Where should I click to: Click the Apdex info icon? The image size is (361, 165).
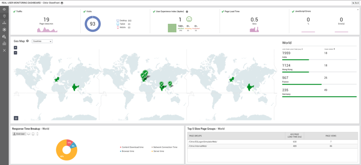187,11
